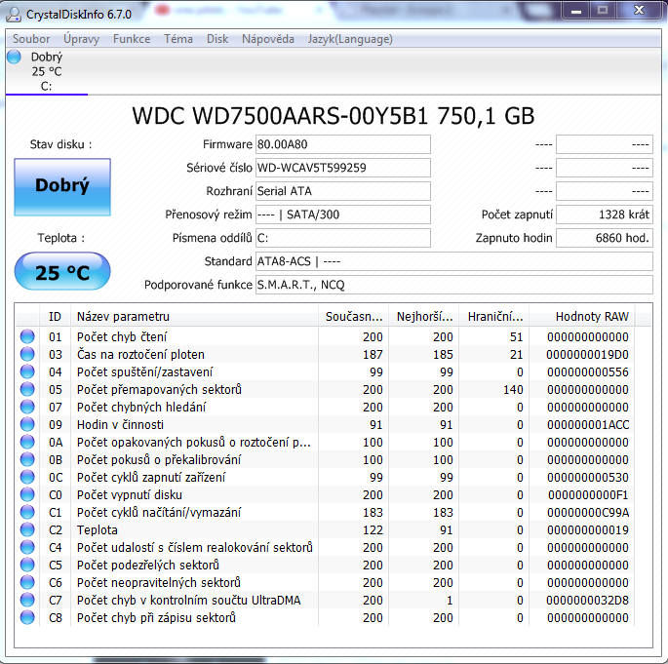Select the Počet chyb čtení parameter name
The width and height of the screenshot is (668, 664).
tap(122, 337)
